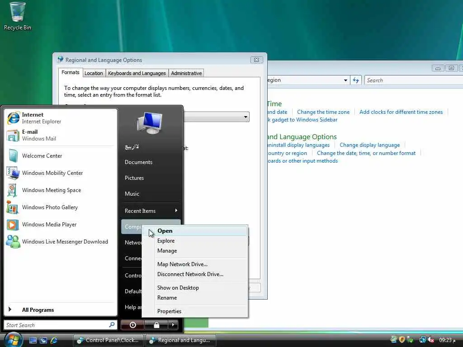
Task: Switch to Formats tab
Action: click(x=70, y=73)
